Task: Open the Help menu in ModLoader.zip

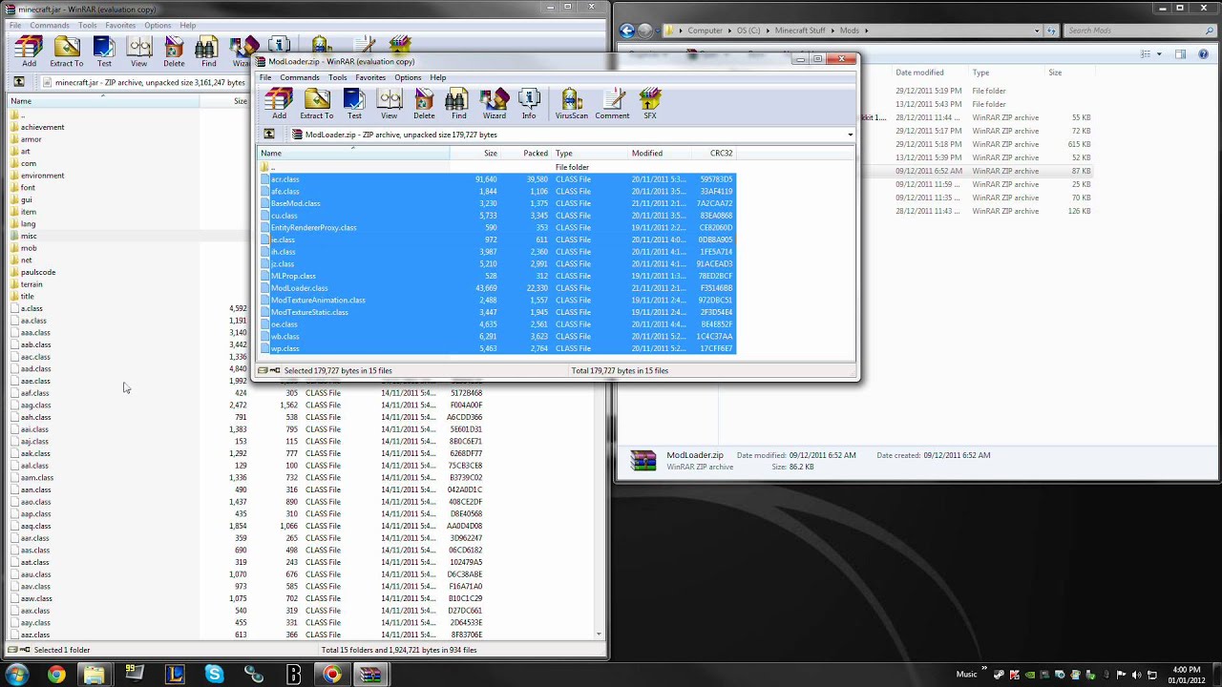Action: point(437,77)
